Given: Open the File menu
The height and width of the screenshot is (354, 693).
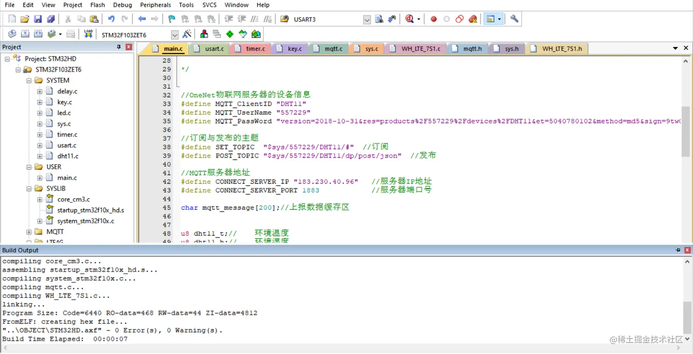Looking at the screenshot, I should (10, 5).
